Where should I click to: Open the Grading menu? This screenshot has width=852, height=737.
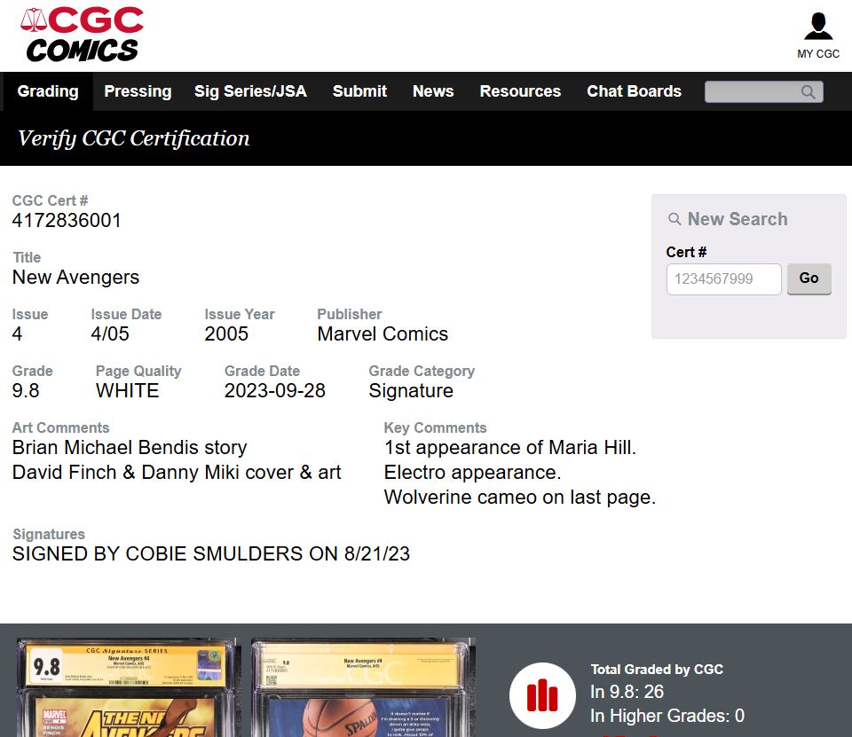point(48,91)
